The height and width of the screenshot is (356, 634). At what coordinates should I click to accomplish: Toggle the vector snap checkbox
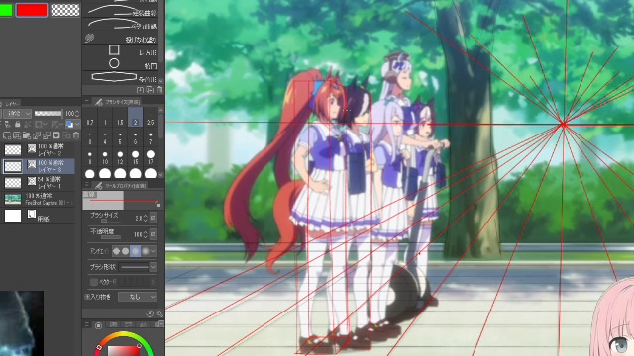94,282
